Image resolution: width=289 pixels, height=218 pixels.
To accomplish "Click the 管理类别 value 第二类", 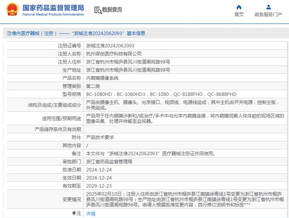I will (93, 86).
